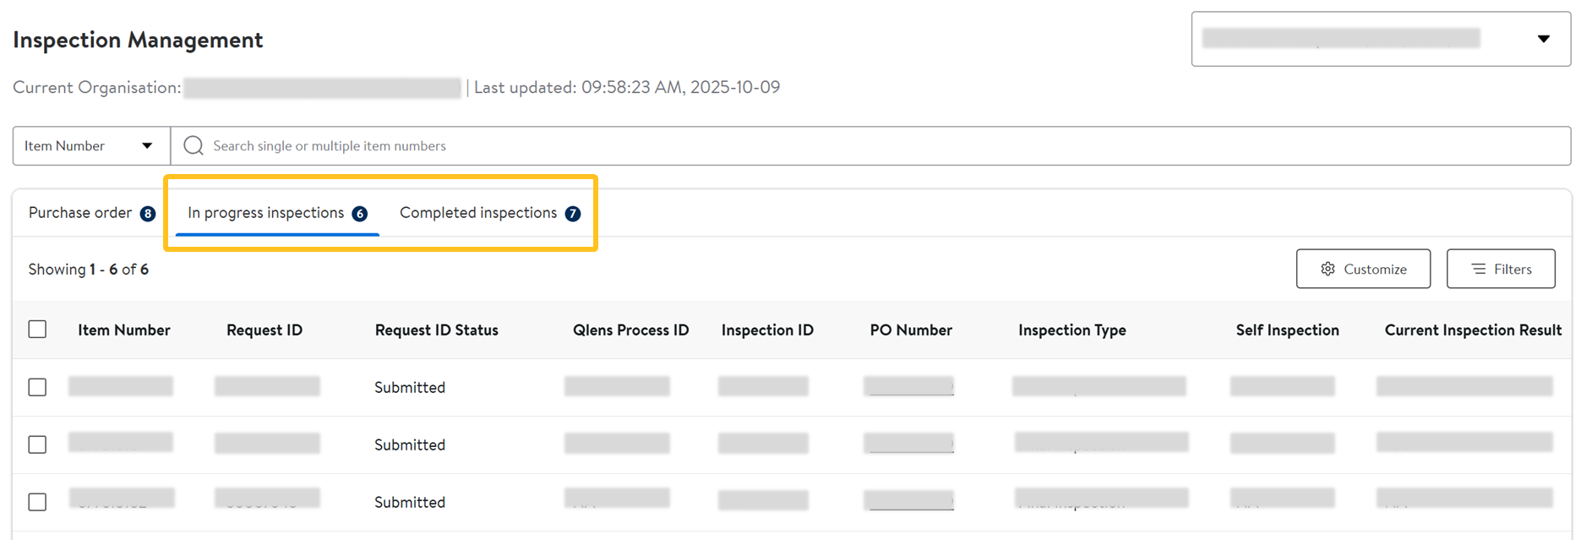Open the Filters button
Viewport: 1592px width, 540px height.
pos(1501,269)
